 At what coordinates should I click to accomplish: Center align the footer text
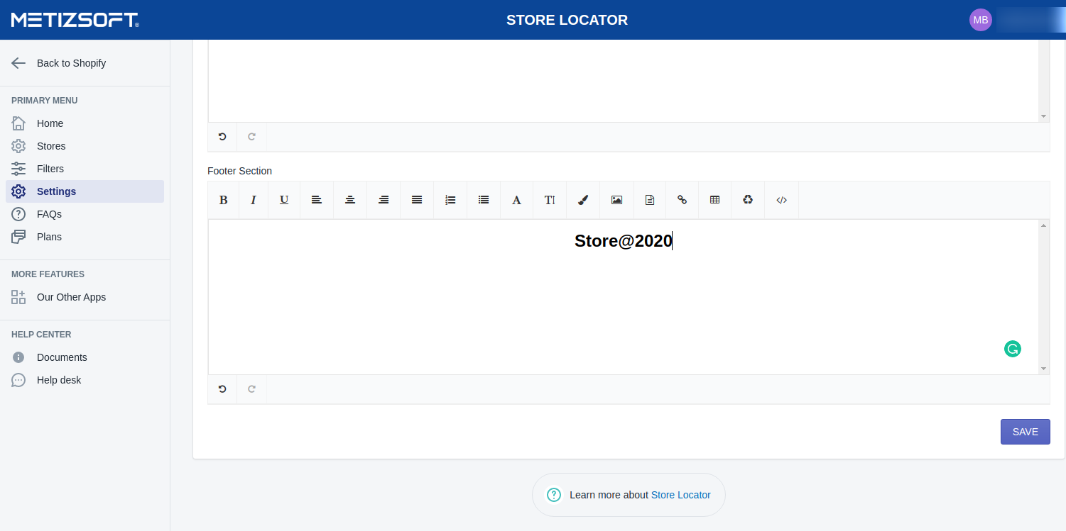tap(350, 200)
